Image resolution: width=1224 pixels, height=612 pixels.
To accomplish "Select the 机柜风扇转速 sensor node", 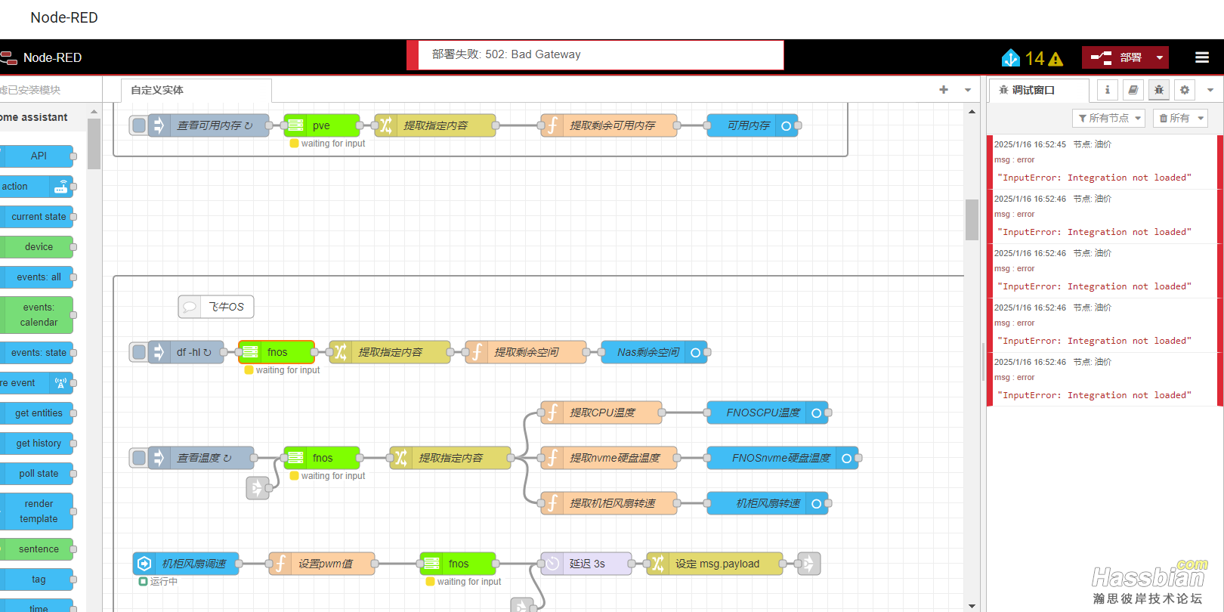I will [768, 503].
